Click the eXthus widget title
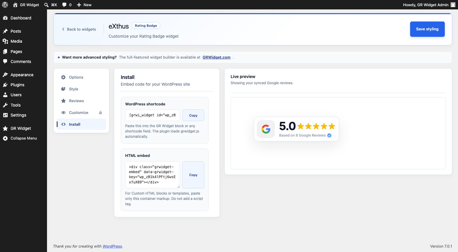458x252 pixels. coord(119,26)
